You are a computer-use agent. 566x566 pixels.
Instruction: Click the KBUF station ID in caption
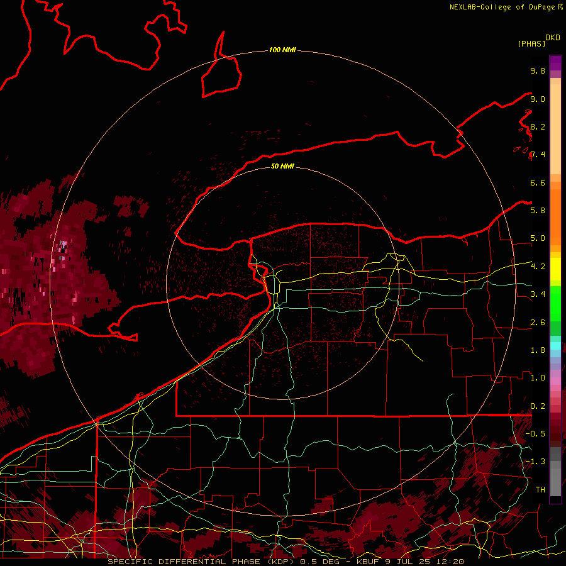point(369,562)
